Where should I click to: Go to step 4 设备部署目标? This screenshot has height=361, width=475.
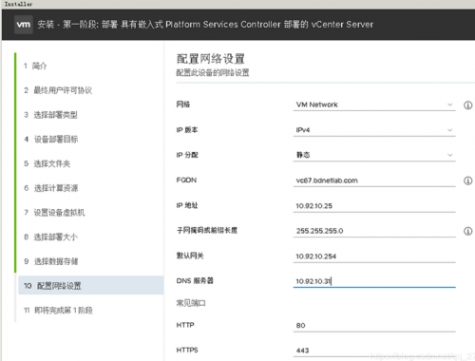click(x=51, y=140)
